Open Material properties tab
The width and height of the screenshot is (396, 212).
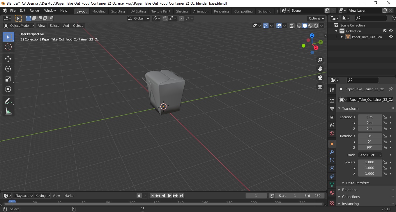pyautogui.click(x=332, y=193)
